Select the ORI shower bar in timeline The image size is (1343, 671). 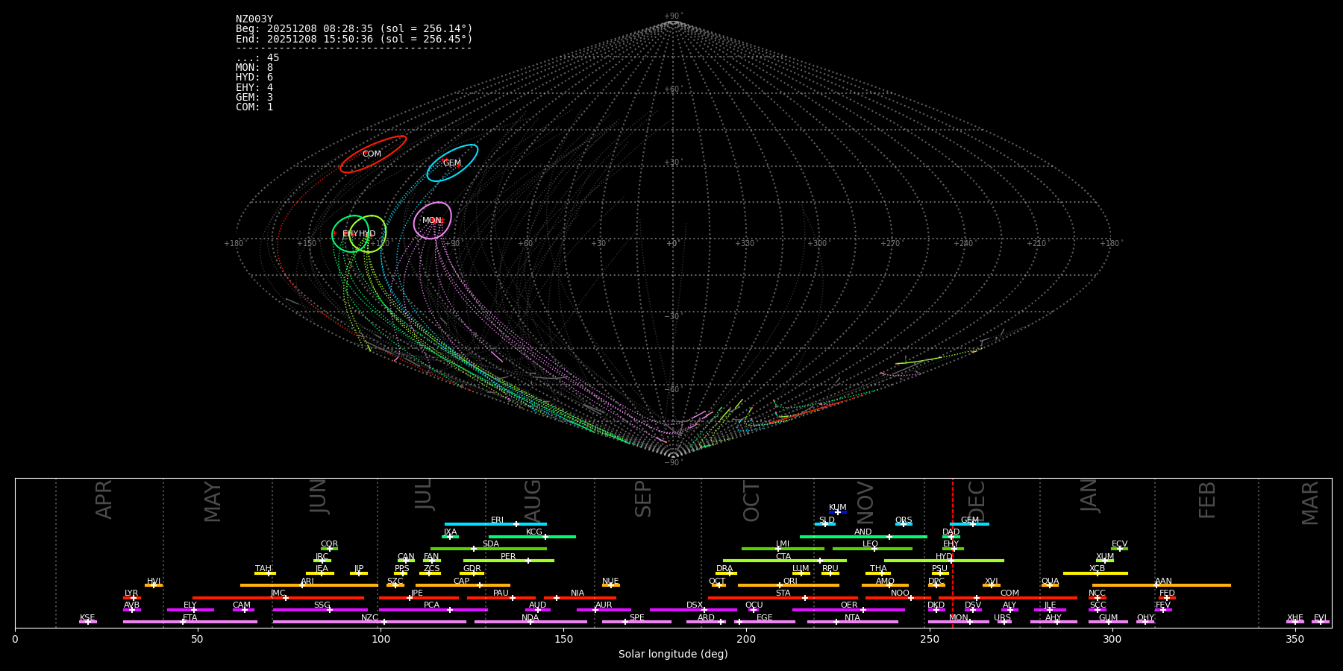pyautogui.click(x=788, y=585)
